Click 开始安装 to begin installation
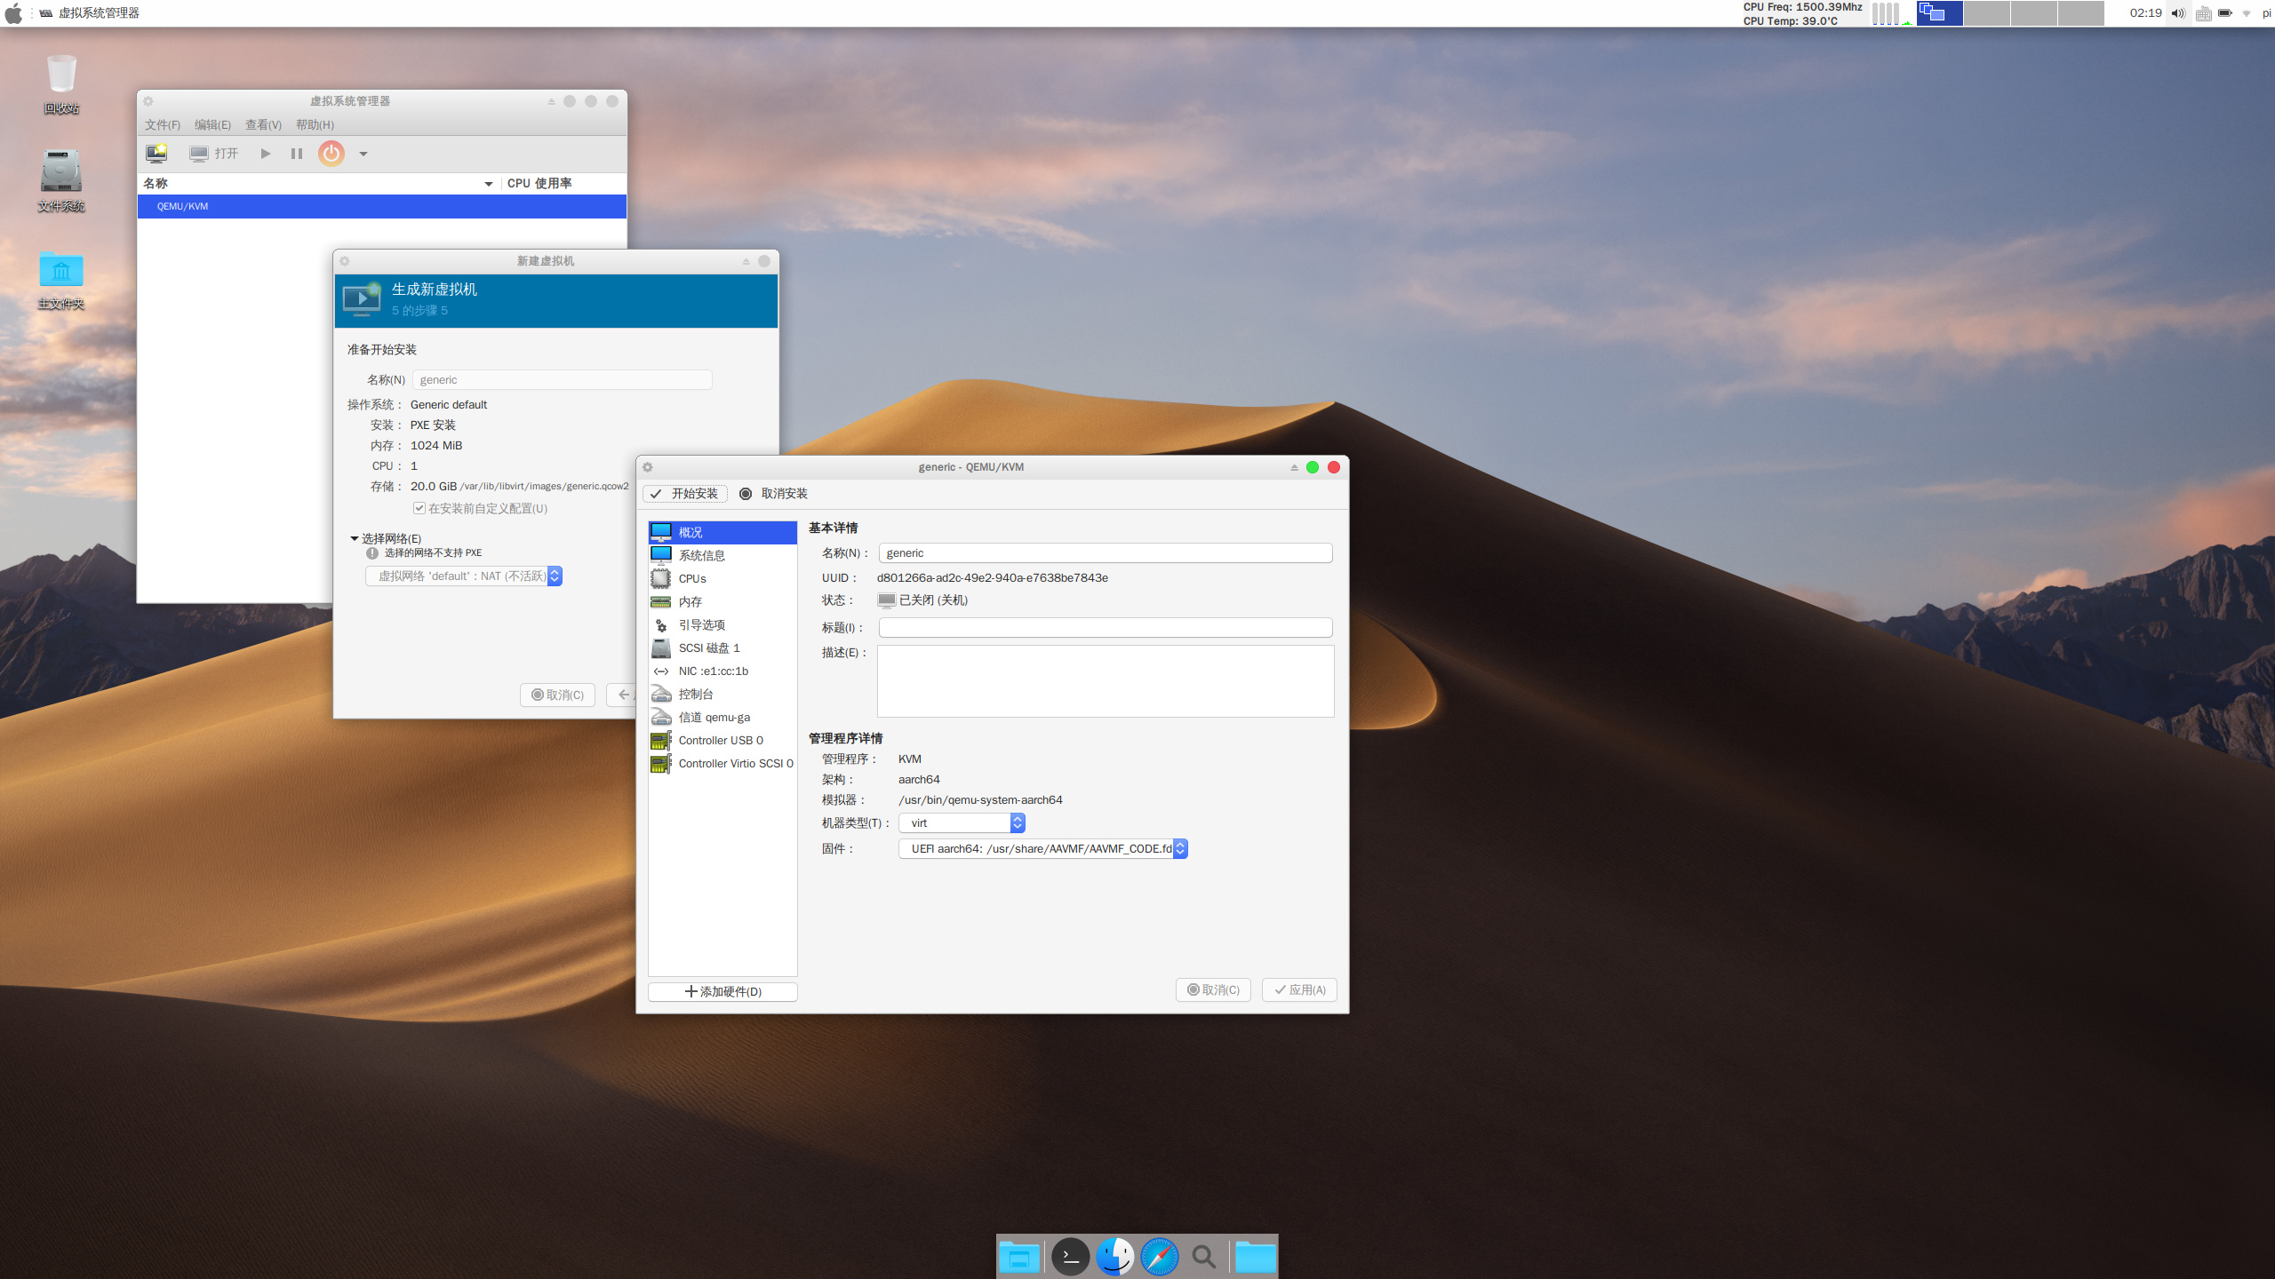The image size is (2275, 1279). point(685,494)
